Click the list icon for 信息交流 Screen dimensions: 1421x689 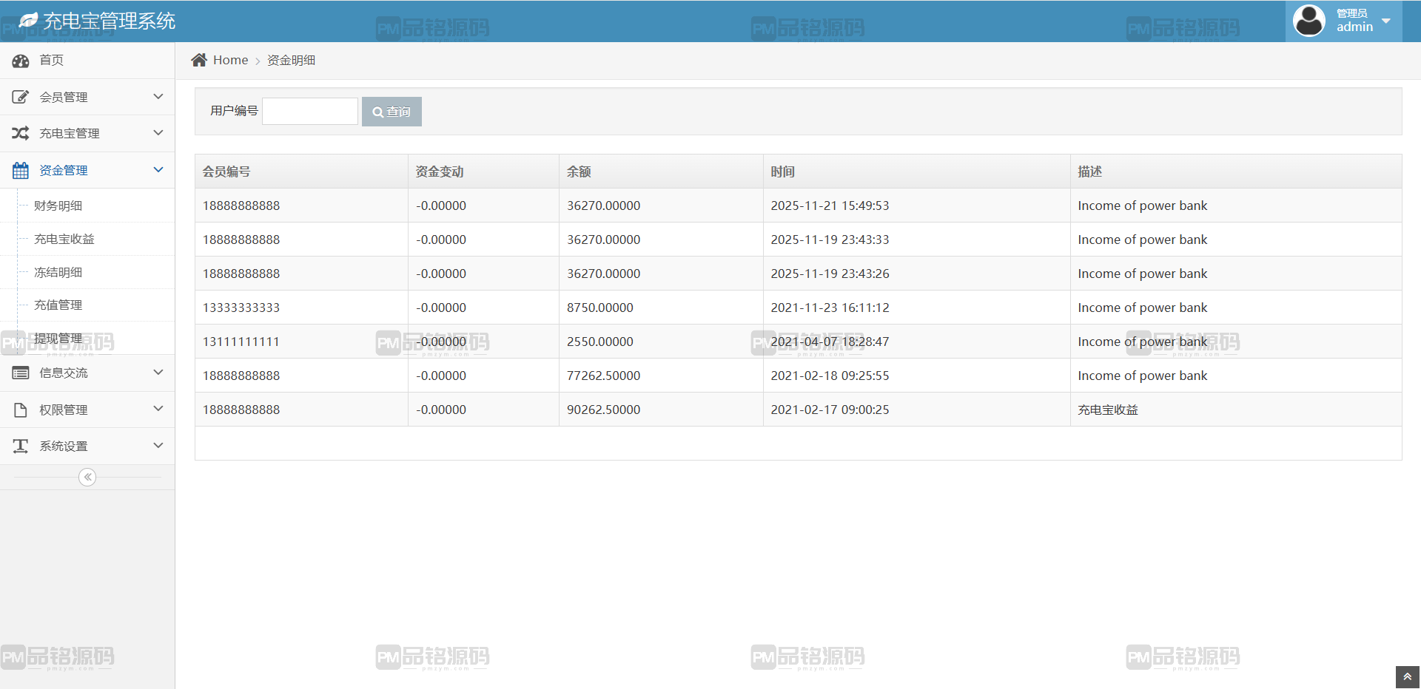click(x=21, y=373)
